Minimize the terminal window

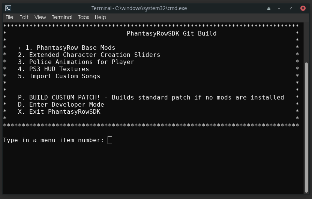coord(279,8)
